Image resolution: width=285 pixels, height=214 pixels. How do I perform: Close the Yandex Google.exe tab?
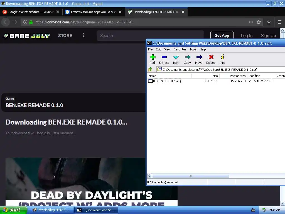(58, 12)
